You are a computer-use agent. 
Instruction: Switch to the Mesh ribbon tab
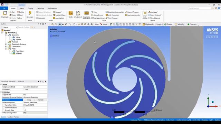[x=21, y=8]
